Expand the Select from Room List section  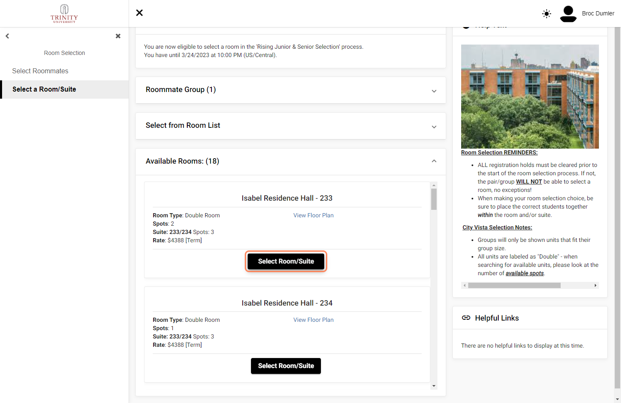point(291,126)
